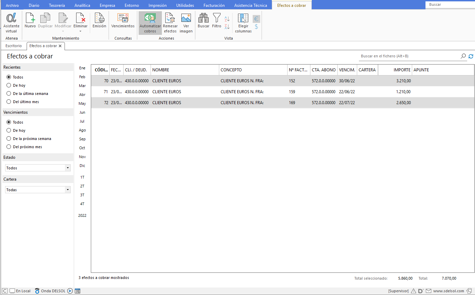475x295 pixels.
Task: Sort by the VENCIM. column header
Action: click(347, 70)
